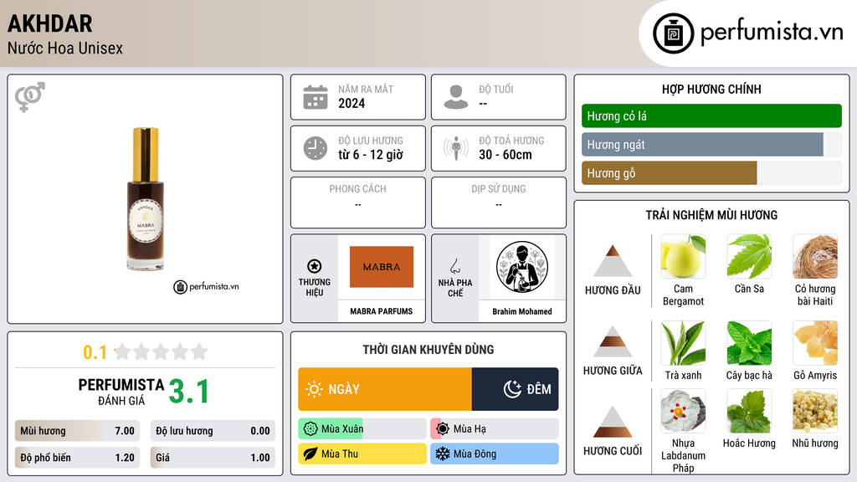
Task: Click the sun icon in Ngày bar
Action: (x=315, y=389)
